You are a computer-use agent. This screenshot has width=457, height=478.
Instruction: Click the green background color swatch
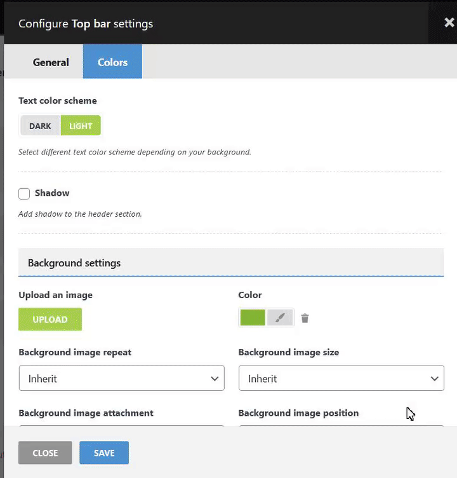tap(253, 318)
